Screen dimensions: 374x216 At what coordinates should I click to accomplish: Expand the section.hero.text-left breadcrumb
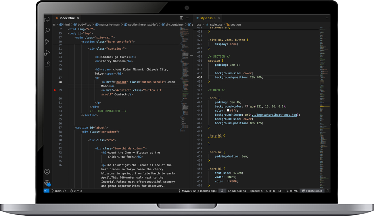click(x=143, y=25)
